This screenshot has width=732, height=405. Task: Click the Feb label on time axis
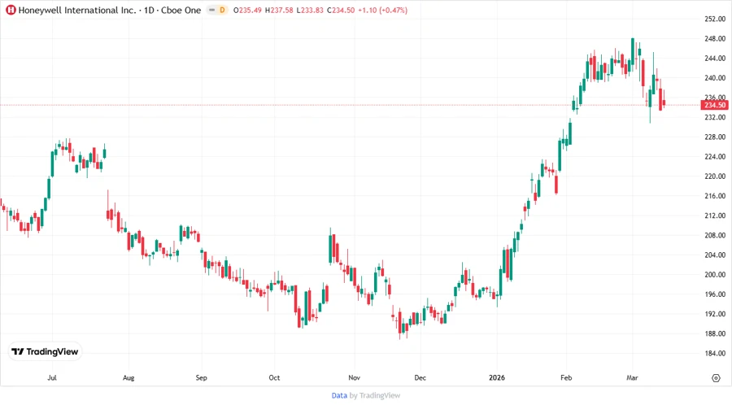566,377
